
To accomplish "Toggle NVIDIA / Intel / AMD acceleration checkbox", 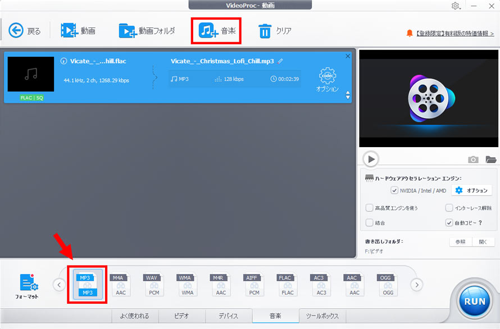I will click(x=394, y=191).
